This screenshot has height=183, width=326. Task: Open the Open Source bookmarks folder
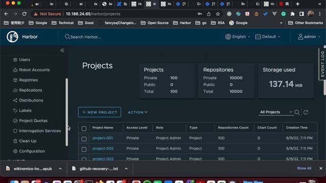(x=154, y=23)
